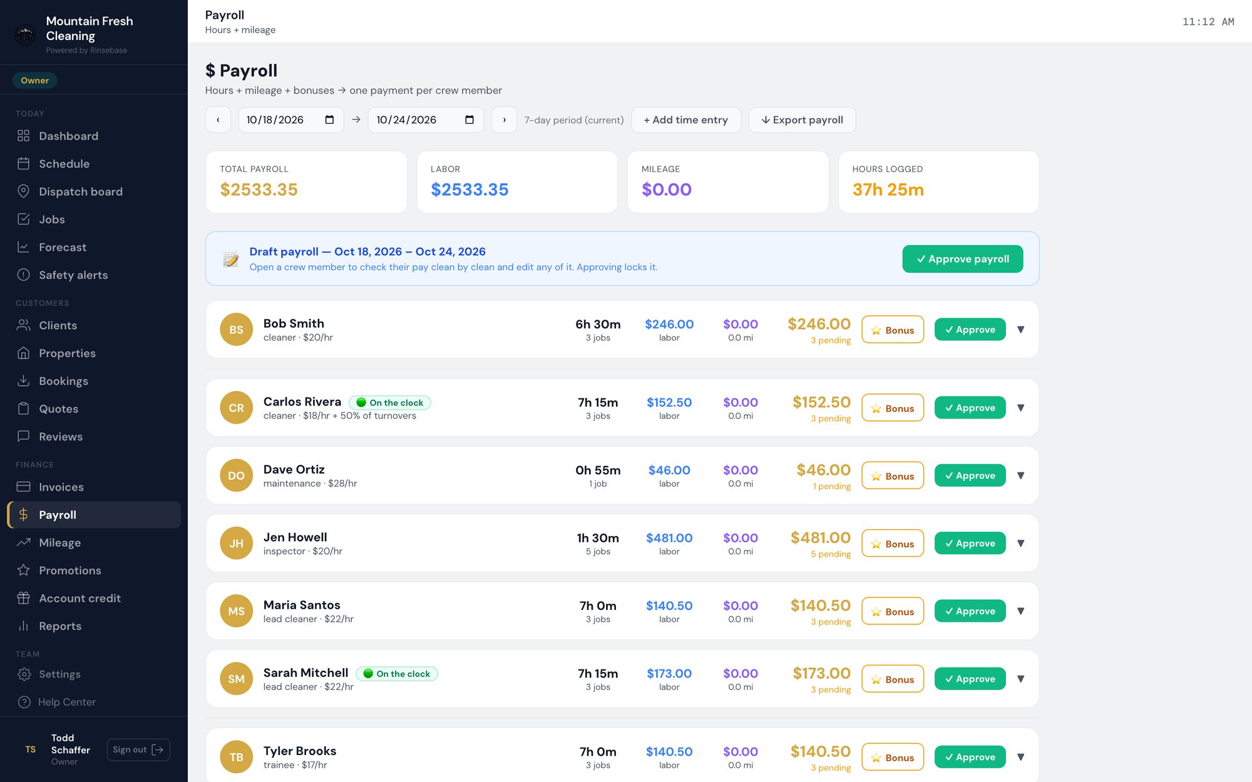Image resolution: width=1252 pixels, height=782 pixels.
Task: Go to previous pay period
Action: coord(218,120)
